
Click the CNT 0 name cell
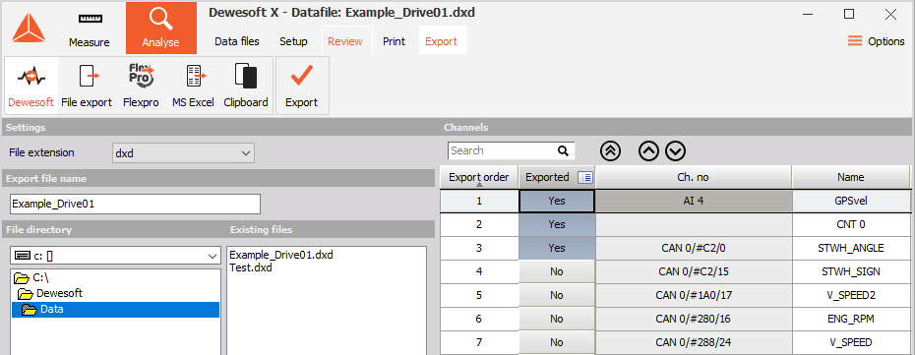pos(851,224)
